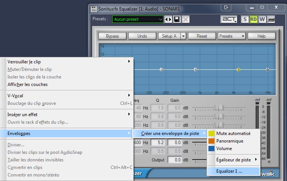Click the 60 Hz band gain slider

click(219, 117)
